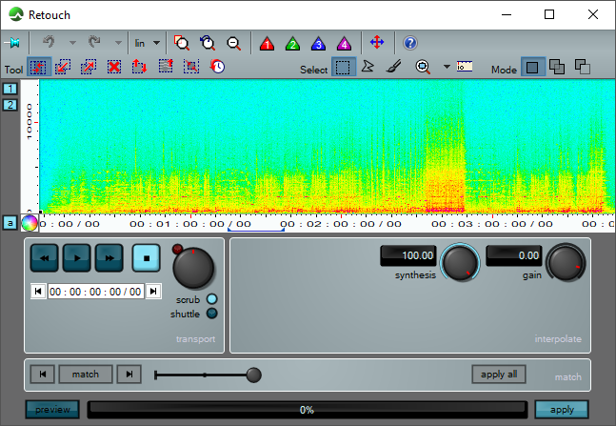Click the match slider handle
This screenshot has height=426, width=616.
click(253, 375)
